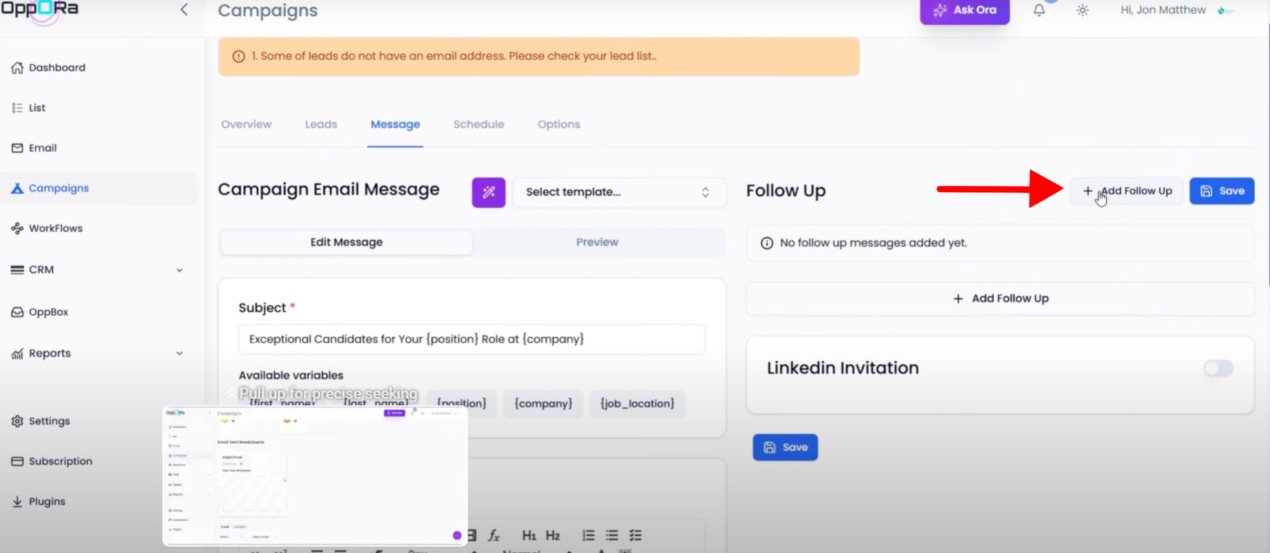1270x553 pixels.
Task: Insert formula using the fx icon
Action: point(494,536)
